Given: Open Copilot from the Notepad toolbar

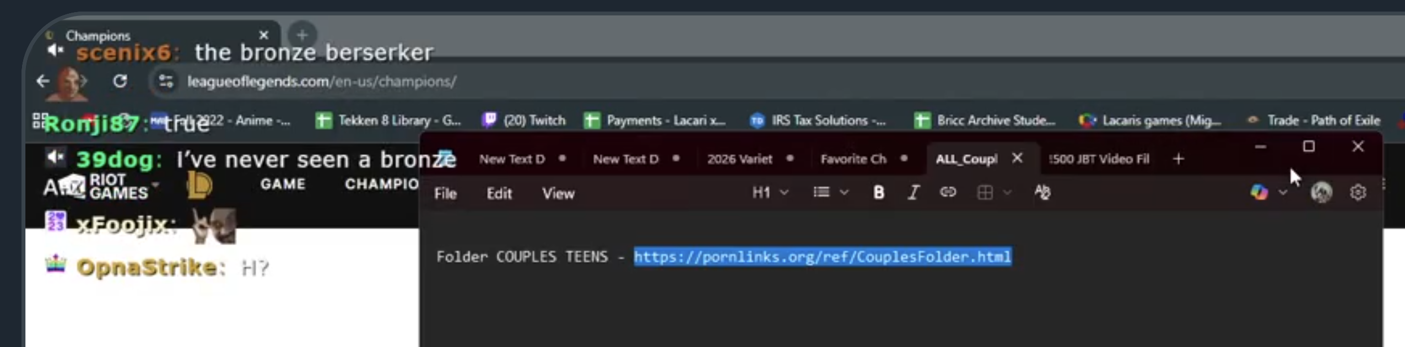Looking at the screenshot, I should tap(1259, 192).
